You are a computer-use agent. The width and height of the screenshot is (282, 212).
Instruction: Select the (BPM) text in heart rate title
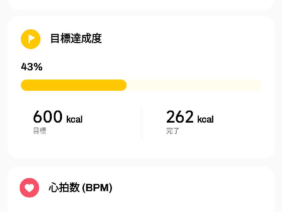click(97, 188)
